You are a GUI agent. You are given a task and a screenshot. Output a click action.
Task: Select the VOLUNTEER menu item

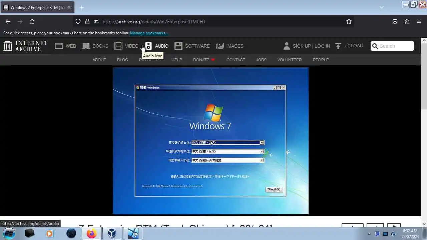click(x=290, y=60)
